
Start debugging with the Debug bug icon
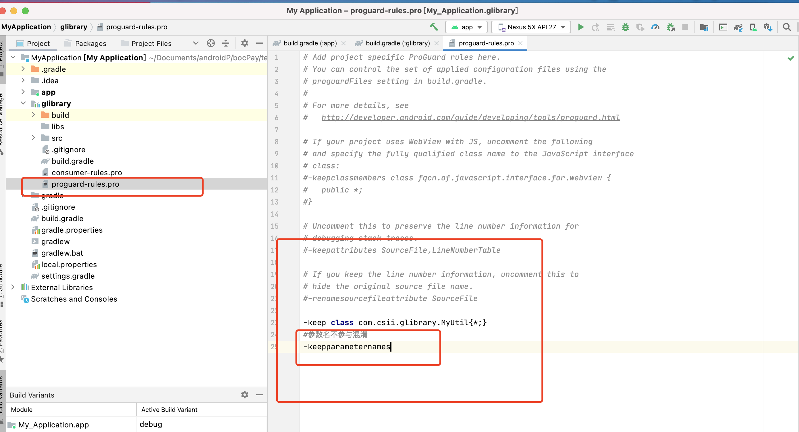point(625,27)
